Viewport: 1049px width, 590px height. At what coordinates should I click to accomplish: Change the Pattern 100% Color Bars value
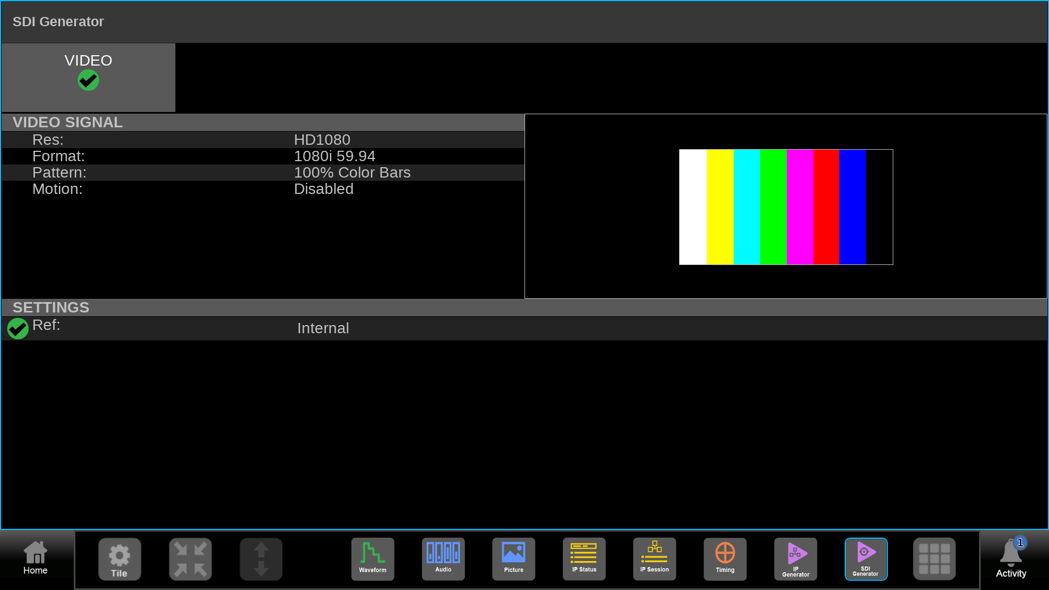pyautogui.click(x=352, y=173)
